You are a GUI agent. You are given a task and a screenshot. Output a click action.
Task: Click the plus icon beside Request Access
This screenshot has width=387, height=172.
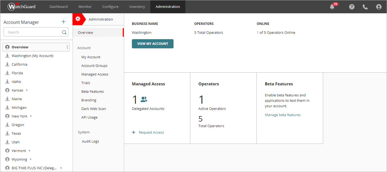134,132
